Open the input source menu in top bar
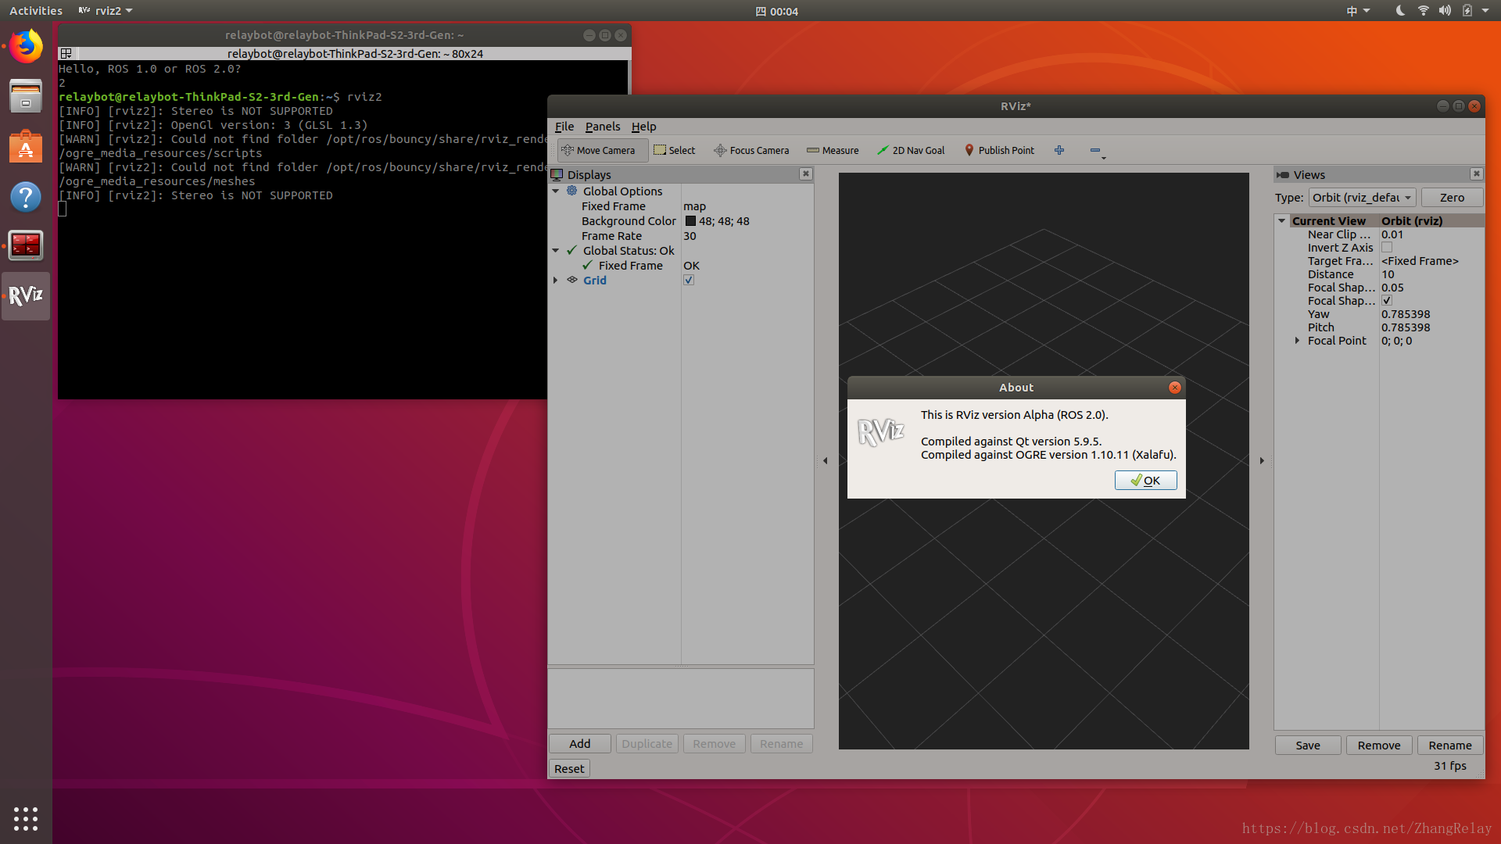The image size is (1501, 844). coord(1358,11)
